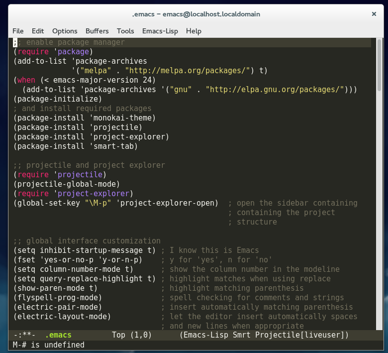The width and height of the screenshot is (388, 353).
Task: Open the File menu
Action: point(18,31)
